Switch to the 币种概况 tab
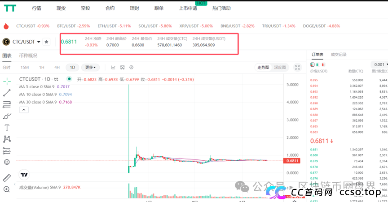This screenshot has height=202, width=388. (x=28, y=56)
